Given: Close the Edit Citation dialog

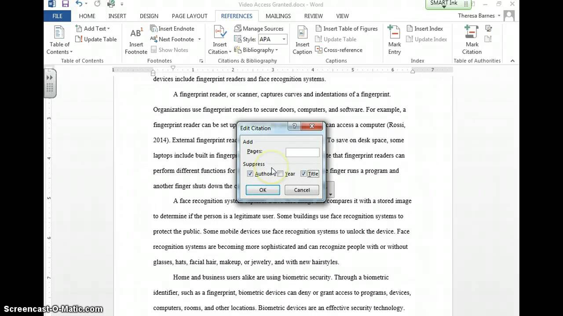Looking at the screenshot, I should pos(312,126).
